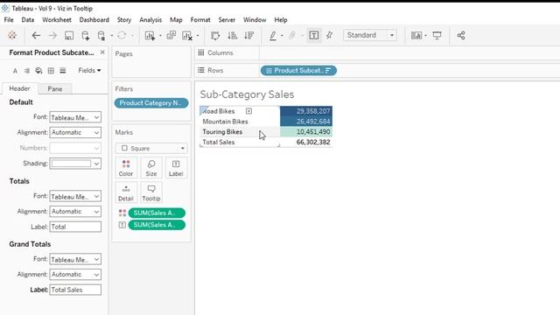560x315 pixels.
Task: Click the Label button on Marks card
Action: (176, 168)
